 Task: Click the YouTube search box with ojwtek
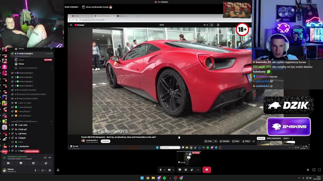(180, 25)
